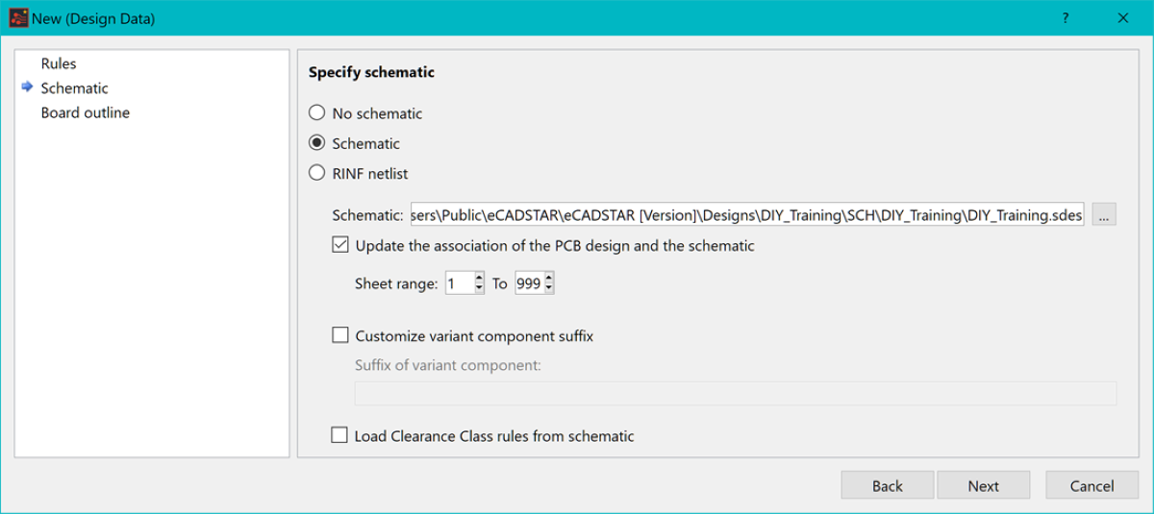The width and height of the screenshot is (1154, 514).
Task: Decrease the sheet range start value
Action: 479,289
